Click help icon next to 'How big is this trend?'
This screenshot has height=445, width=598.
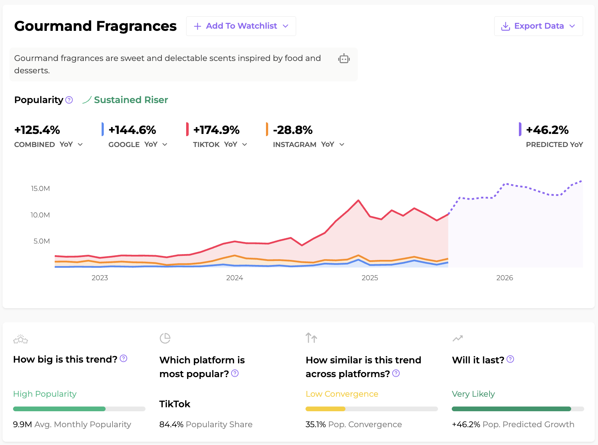point(123,359)
